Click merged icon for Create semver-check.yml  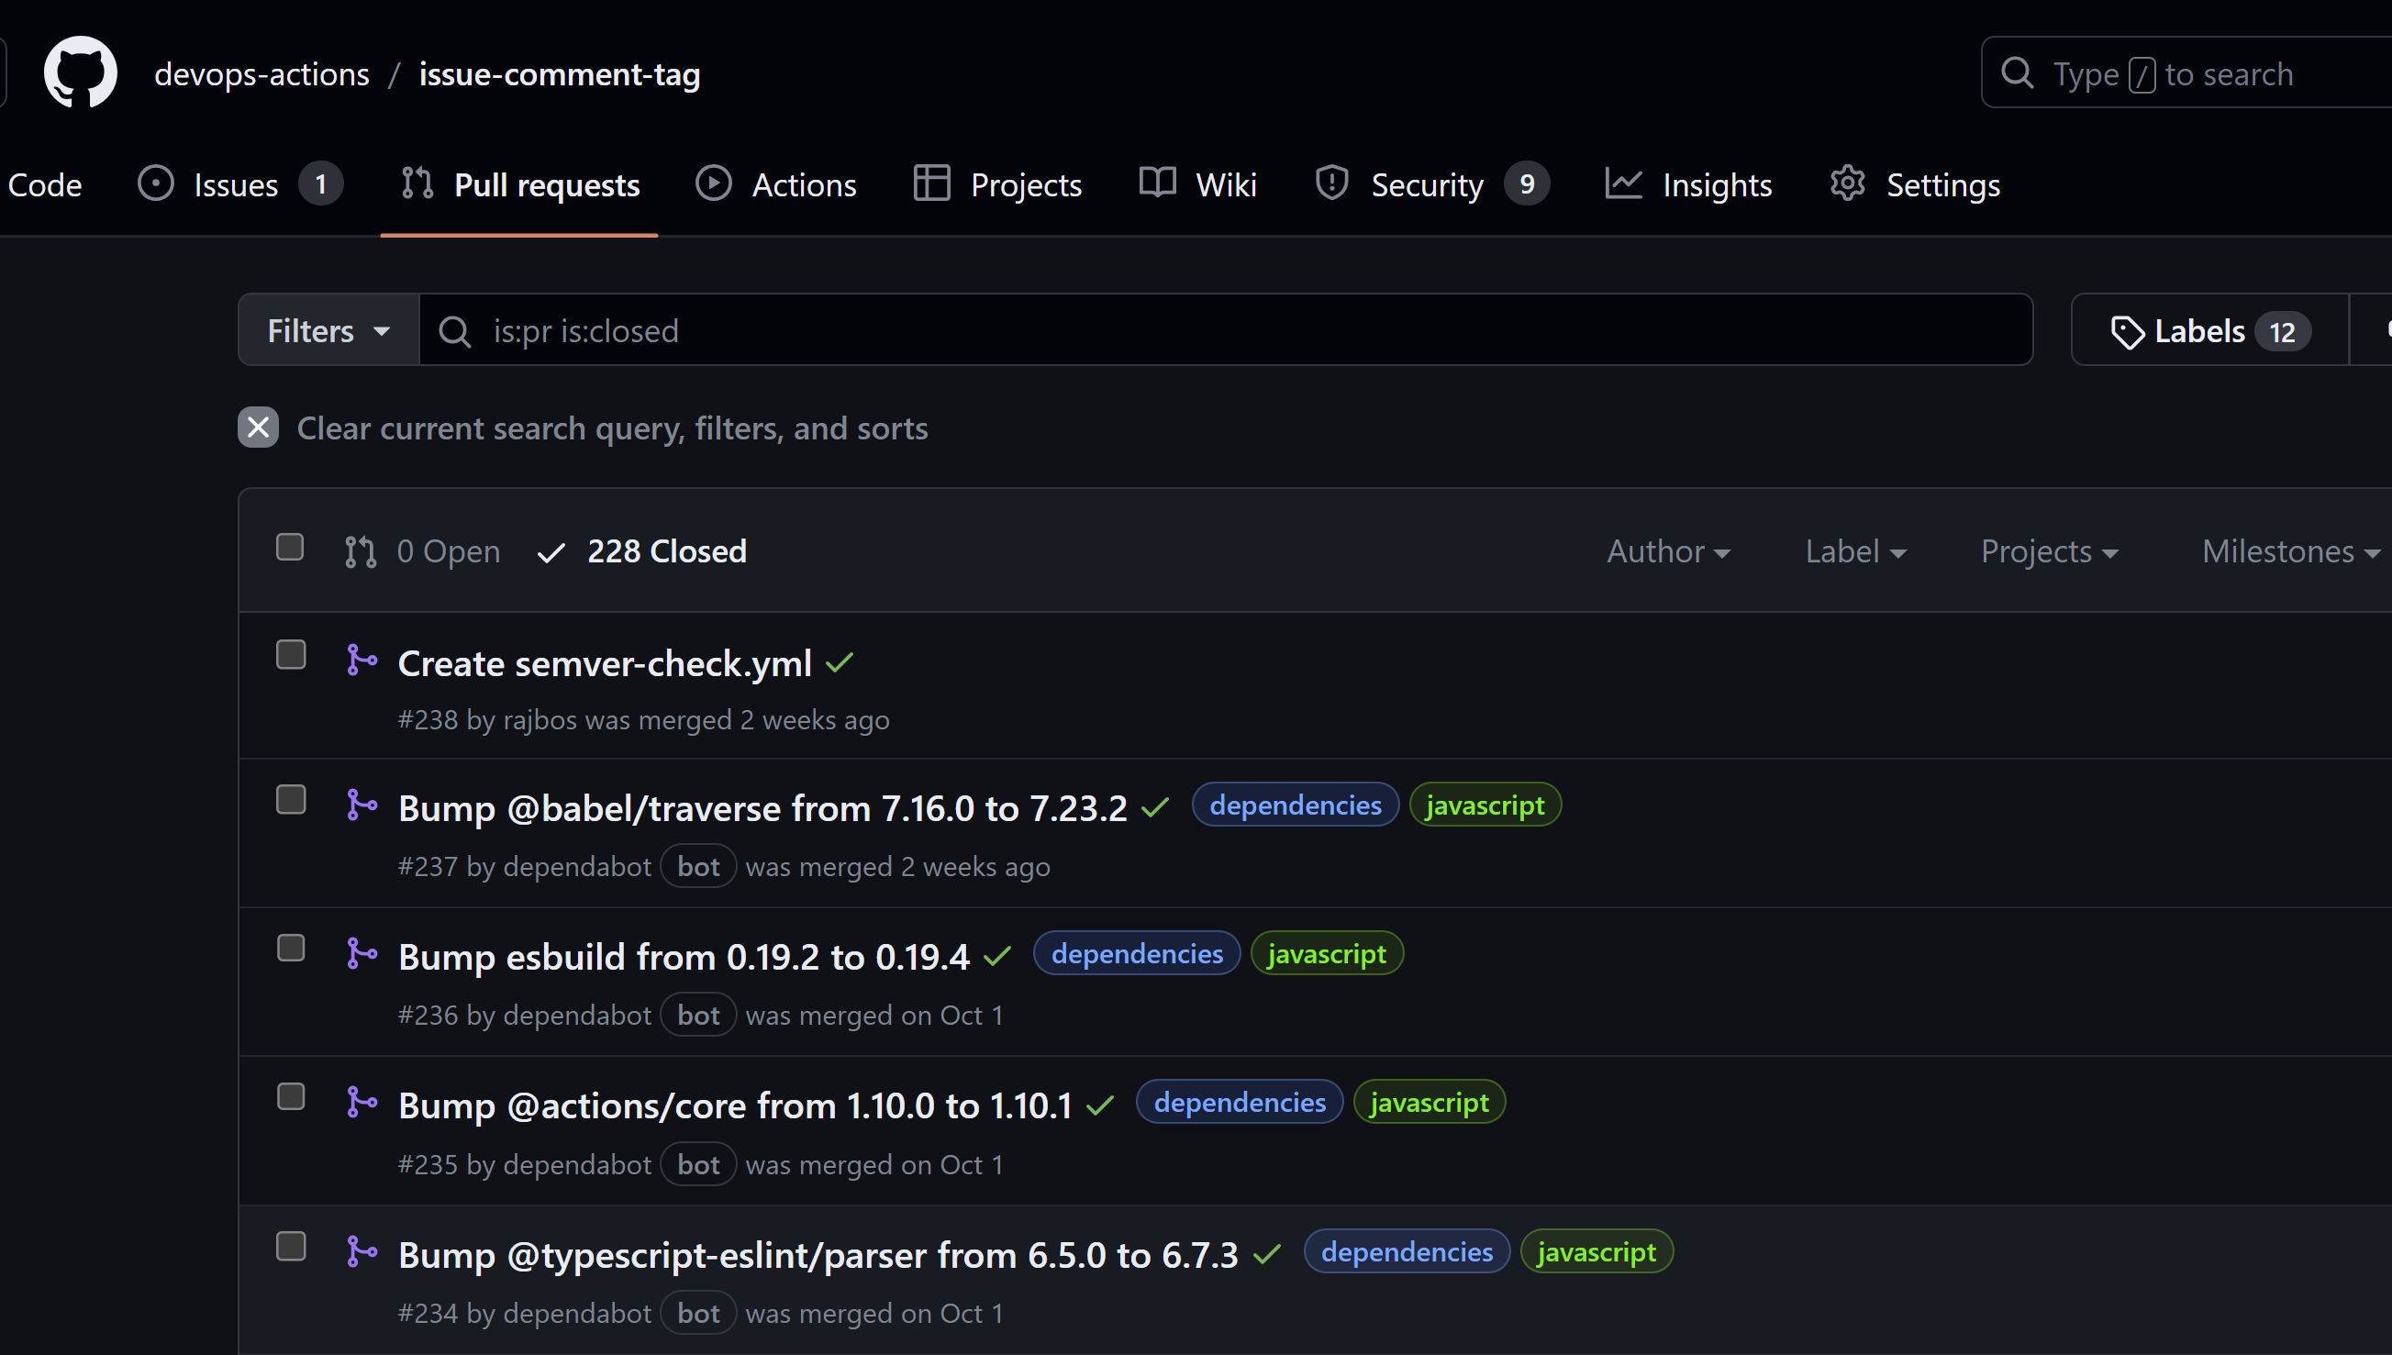[362, 660]
